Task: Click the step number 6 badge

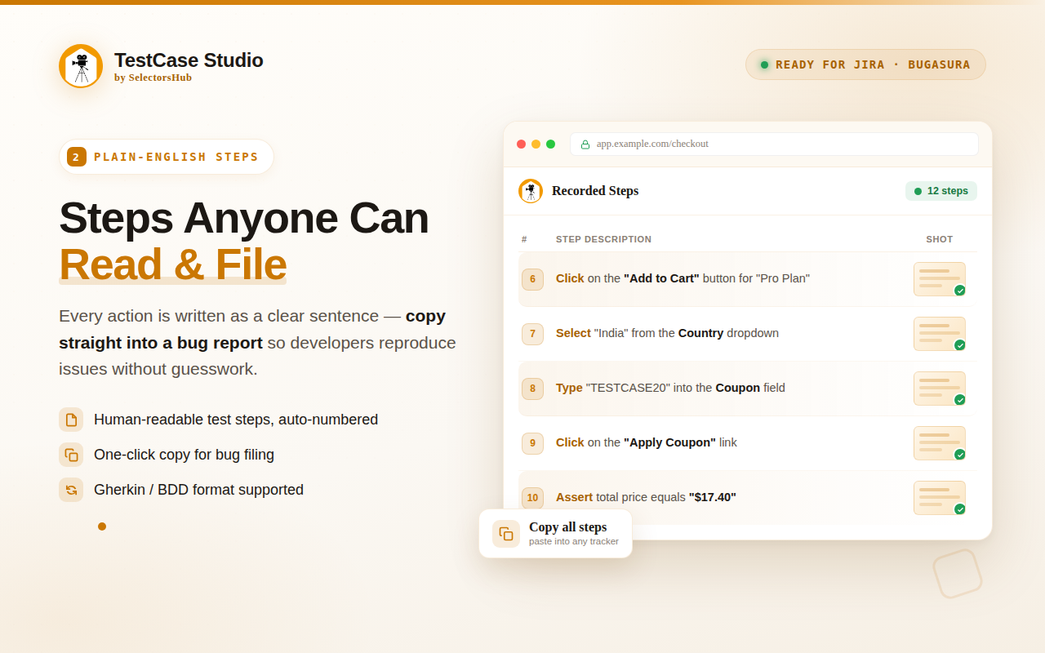Action: pyautogui.click(x=532, y=279)
